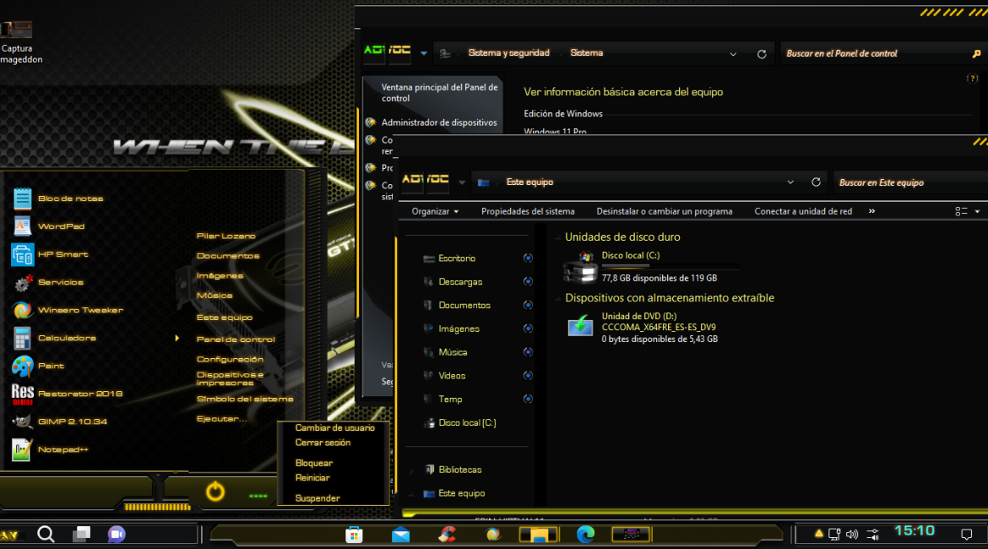Screen dimensions: 988x549
Task: Open Winaero Tweaker from Start menu
Action: coord(80,310)
